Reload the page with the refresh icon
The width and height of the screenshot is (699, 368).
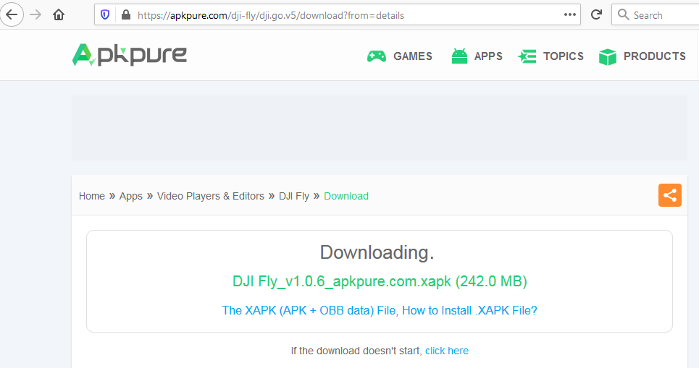tap(596, 14)
